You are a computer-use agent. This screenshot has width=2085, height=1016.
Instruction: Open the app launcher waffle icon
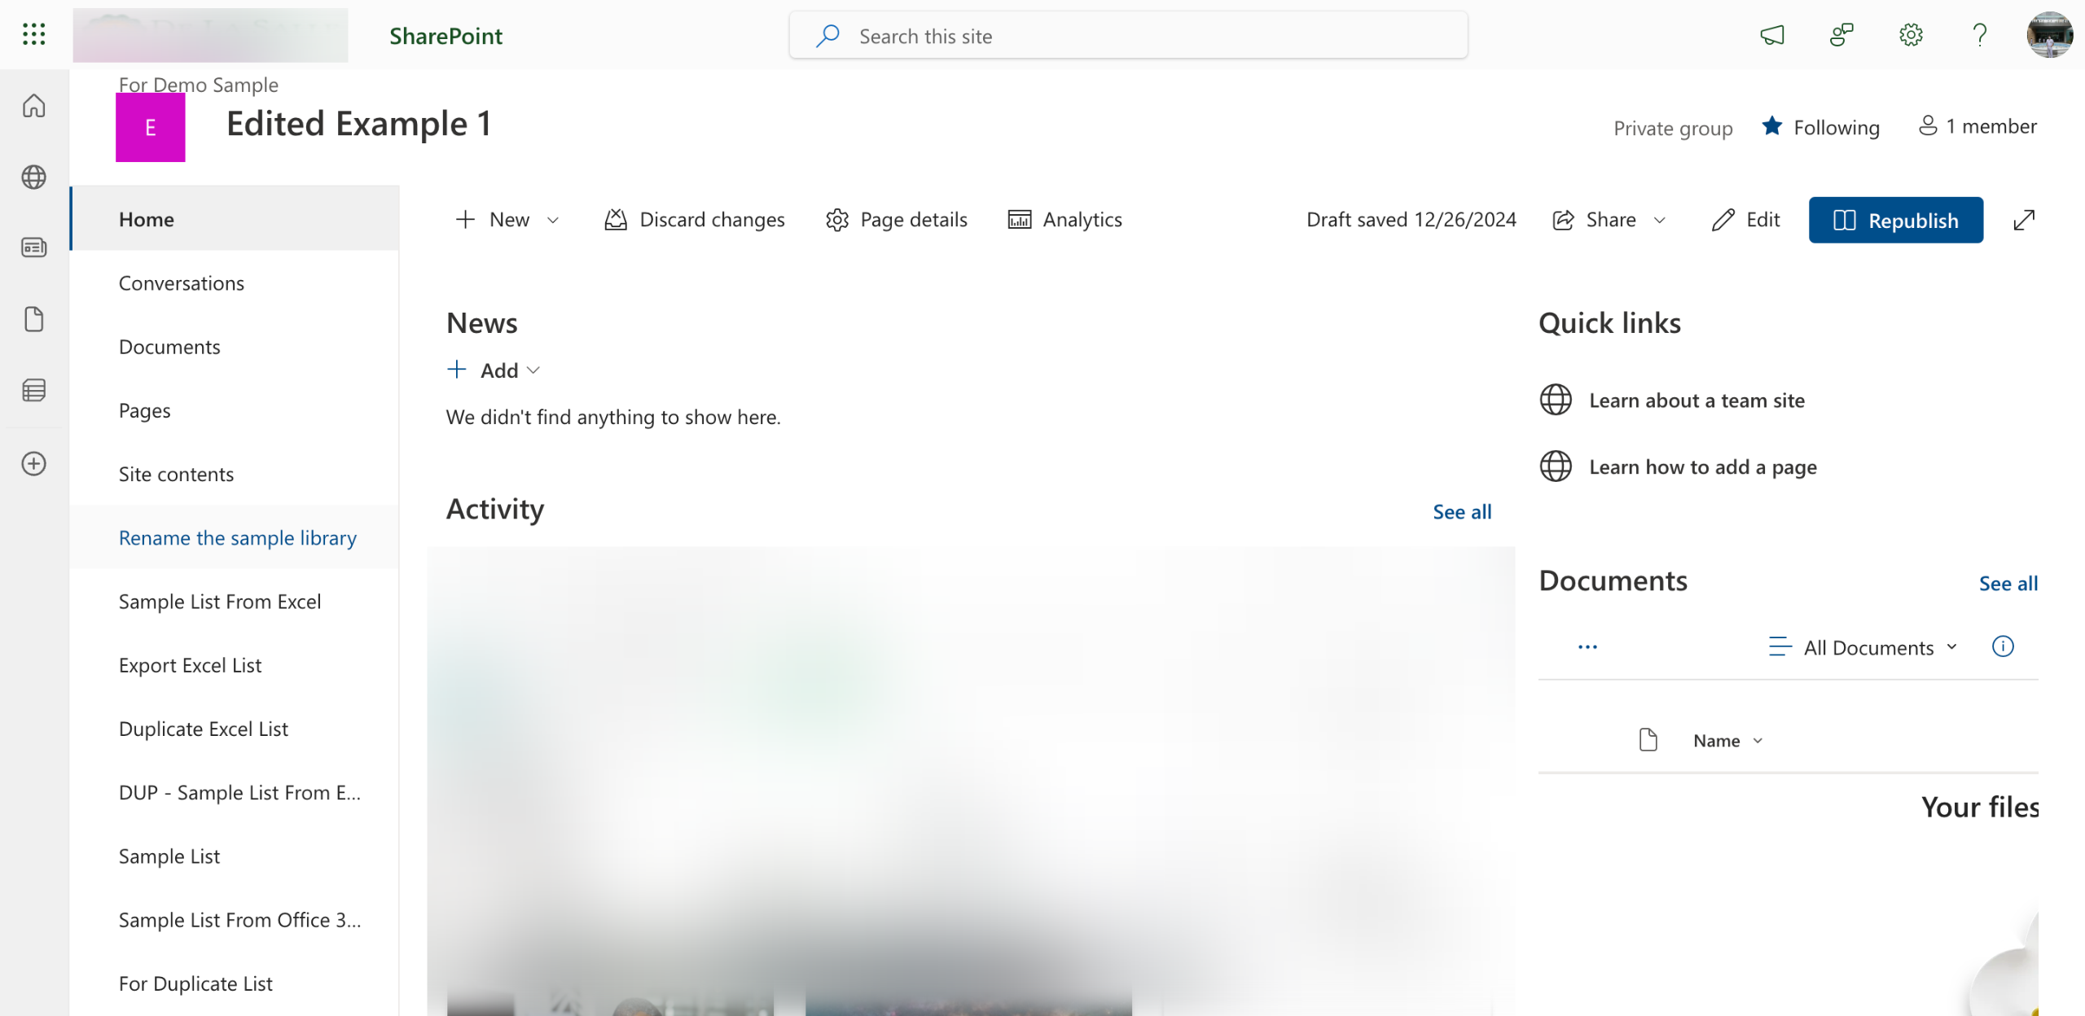pyautogui.click(x=33, y=34)
